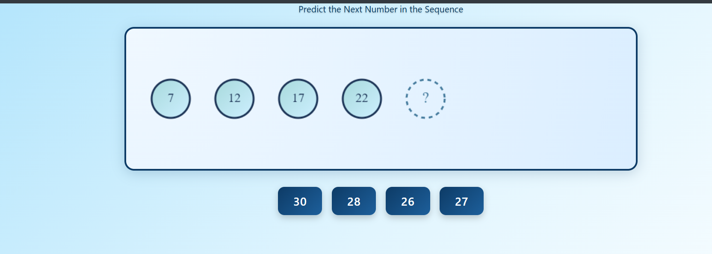Choose 26 as the next number
The image size is (712, 254).
coord(408,201)
